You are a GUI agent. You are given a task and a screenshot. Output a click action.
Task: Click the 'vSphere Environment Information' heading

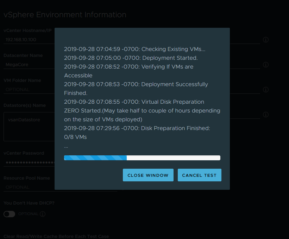pyautogui.click(x=65, y=15)
